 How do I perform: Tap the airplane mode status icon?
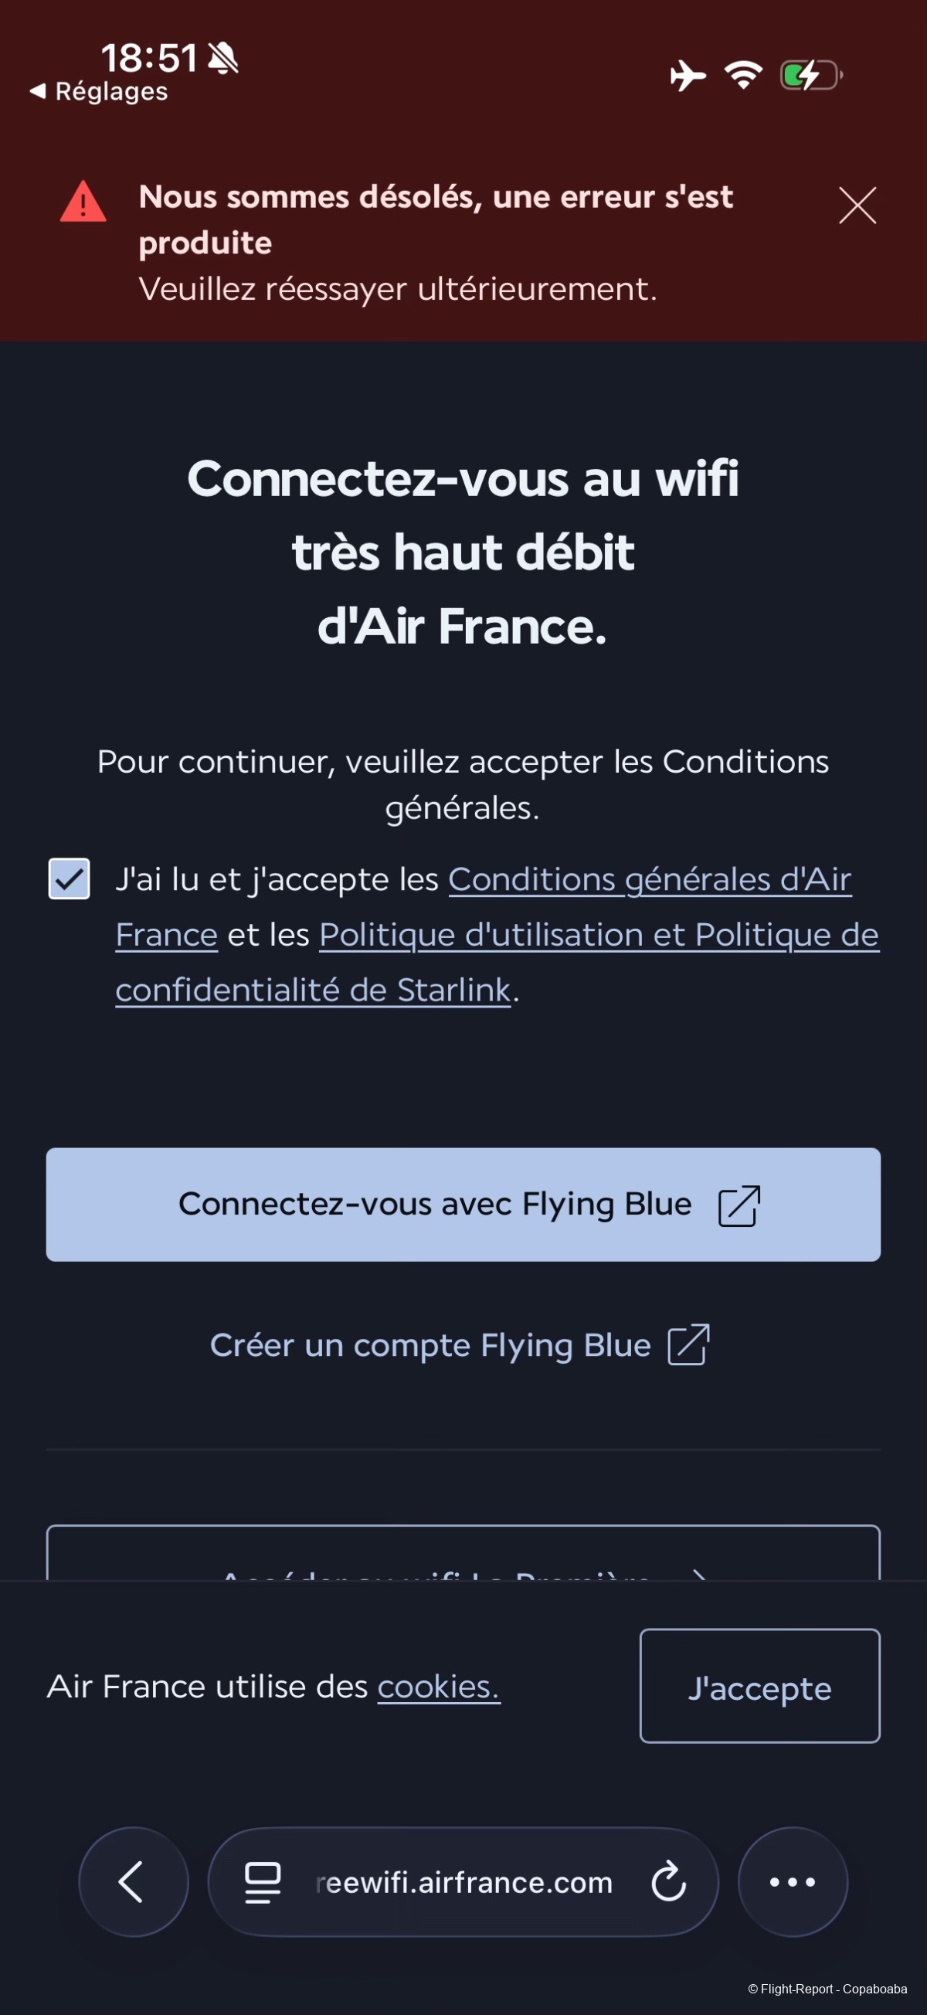tap(688, 75)
